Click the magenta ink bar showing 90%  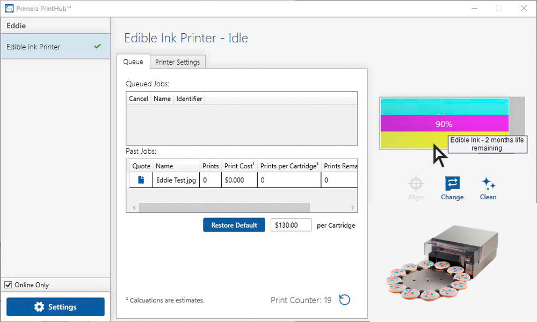444,124
